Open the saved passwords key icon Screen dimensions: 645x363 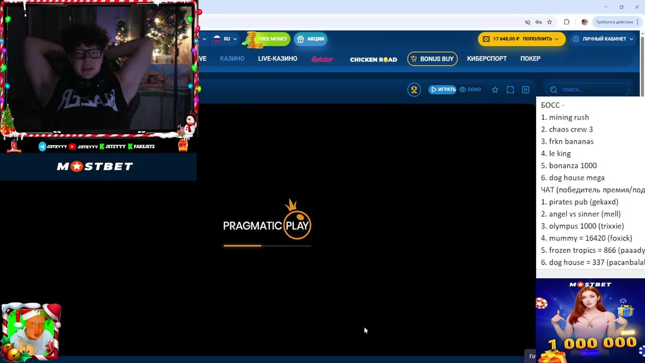click(539, 22)
